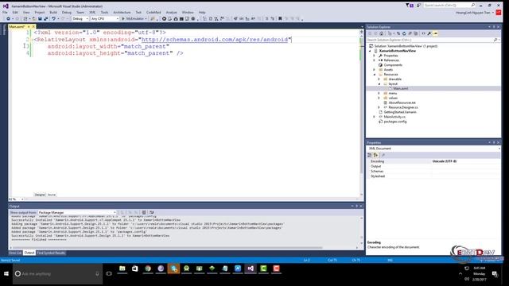This screenshot has height=286, width=509.
Task: Expand the Properties node
Action: click(375, 56)
